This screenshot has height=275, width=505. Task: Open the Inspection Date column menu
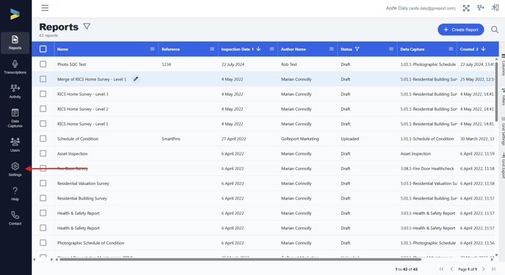tap(272, 49)
